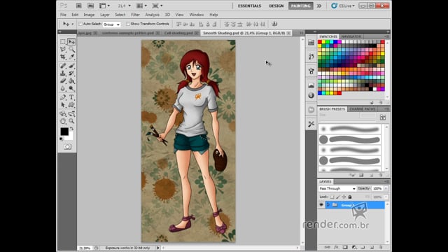Toggle lock image pixels brush icon

point(338,197)
